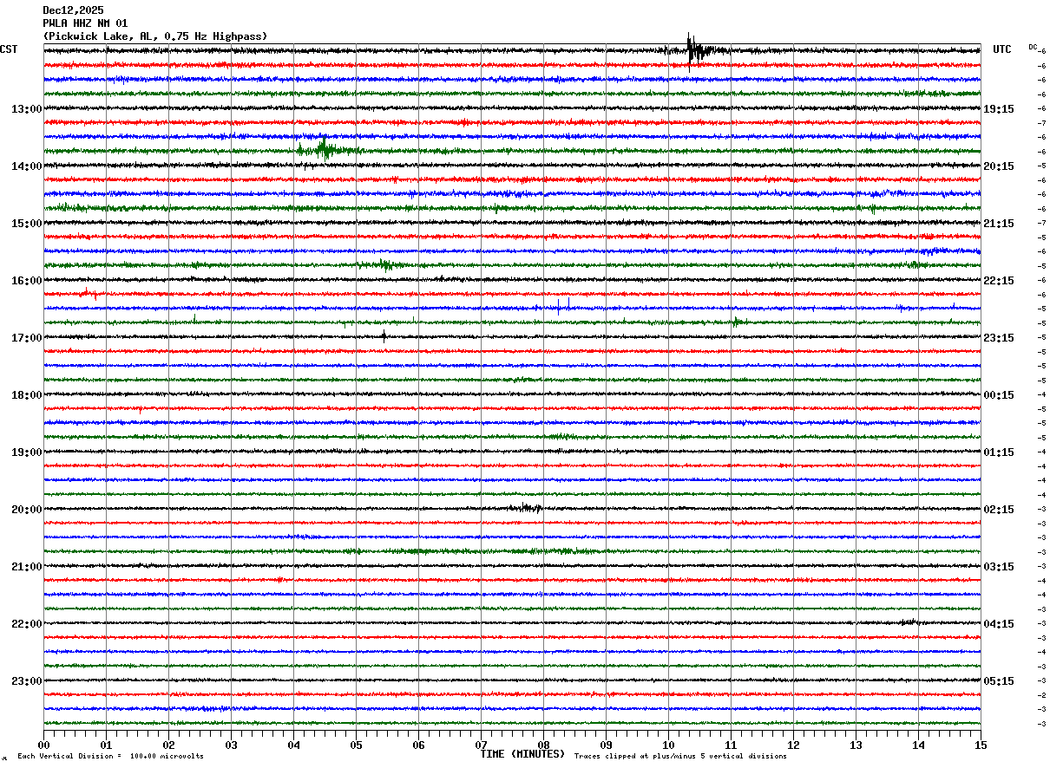The image size is (1050, 768).
Task: Click the "06" minute tick label
Action: (x=418, y=745)
